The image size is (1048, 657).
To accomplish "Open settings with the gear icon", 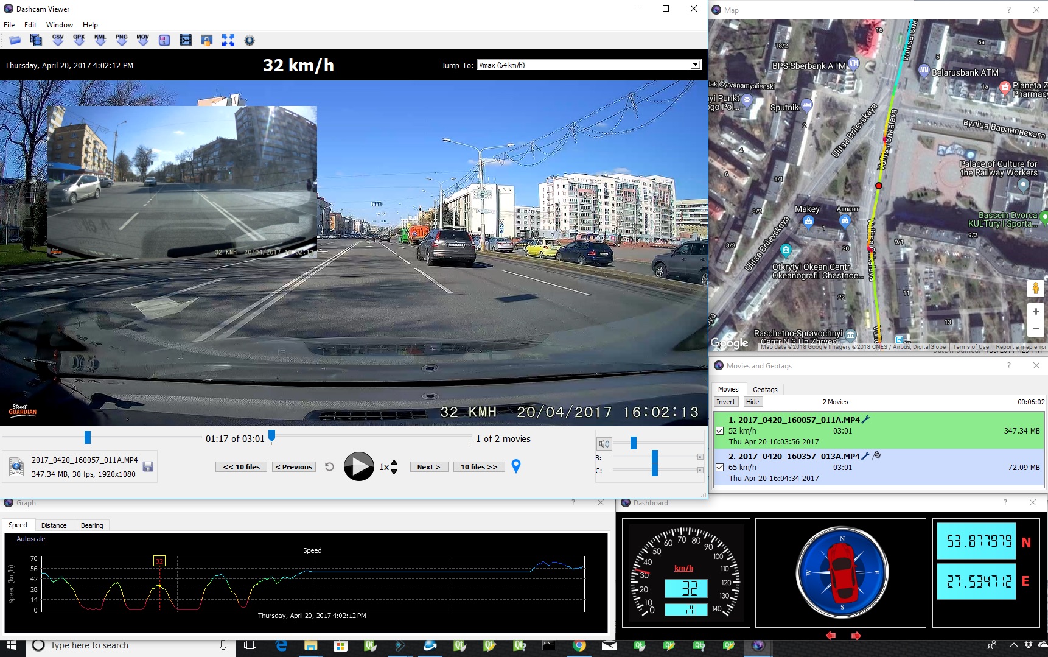I will click(x=250, y=41).
